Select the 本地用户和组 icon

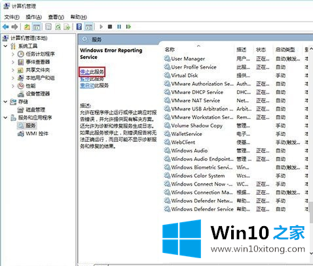20,78
